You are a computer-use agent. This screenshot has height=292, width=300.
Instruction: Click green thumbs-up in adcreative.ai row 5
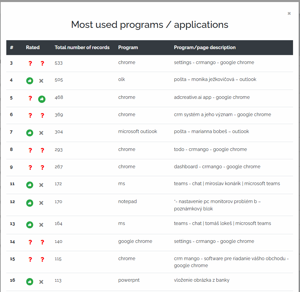point(42,99)
